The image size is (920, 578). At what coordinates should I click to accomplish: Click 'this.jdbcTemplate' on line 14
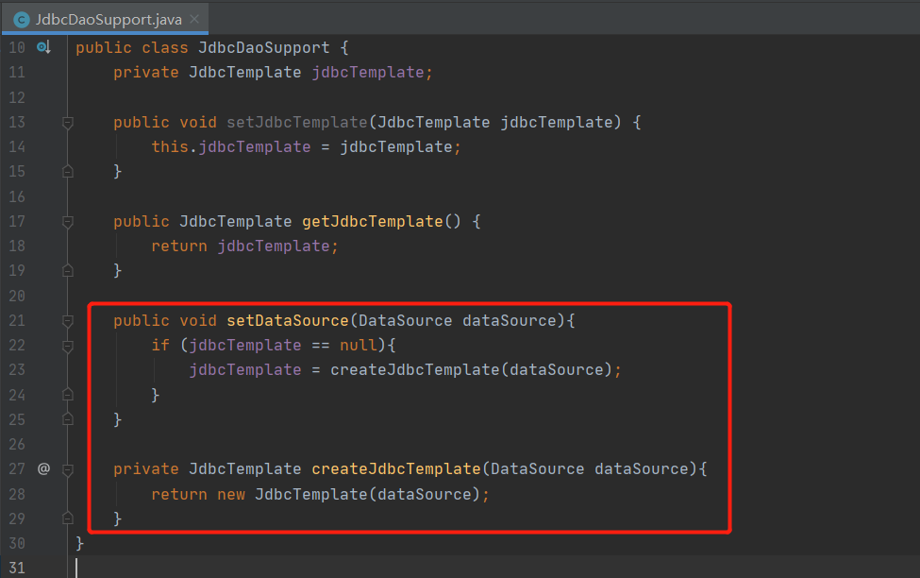pyautogui.click(x=231, y=146)
